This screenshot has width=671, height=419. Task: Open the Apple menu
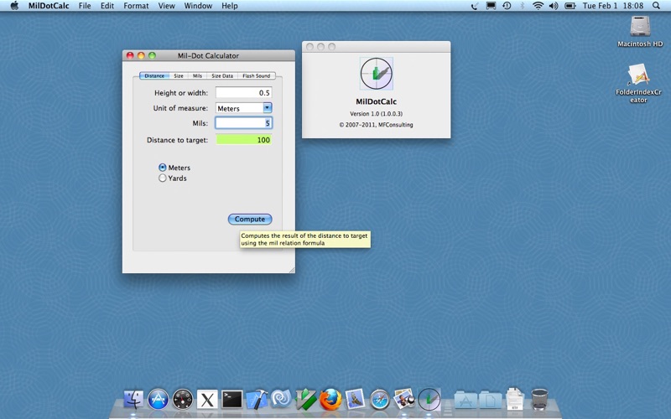coord(14,6)
